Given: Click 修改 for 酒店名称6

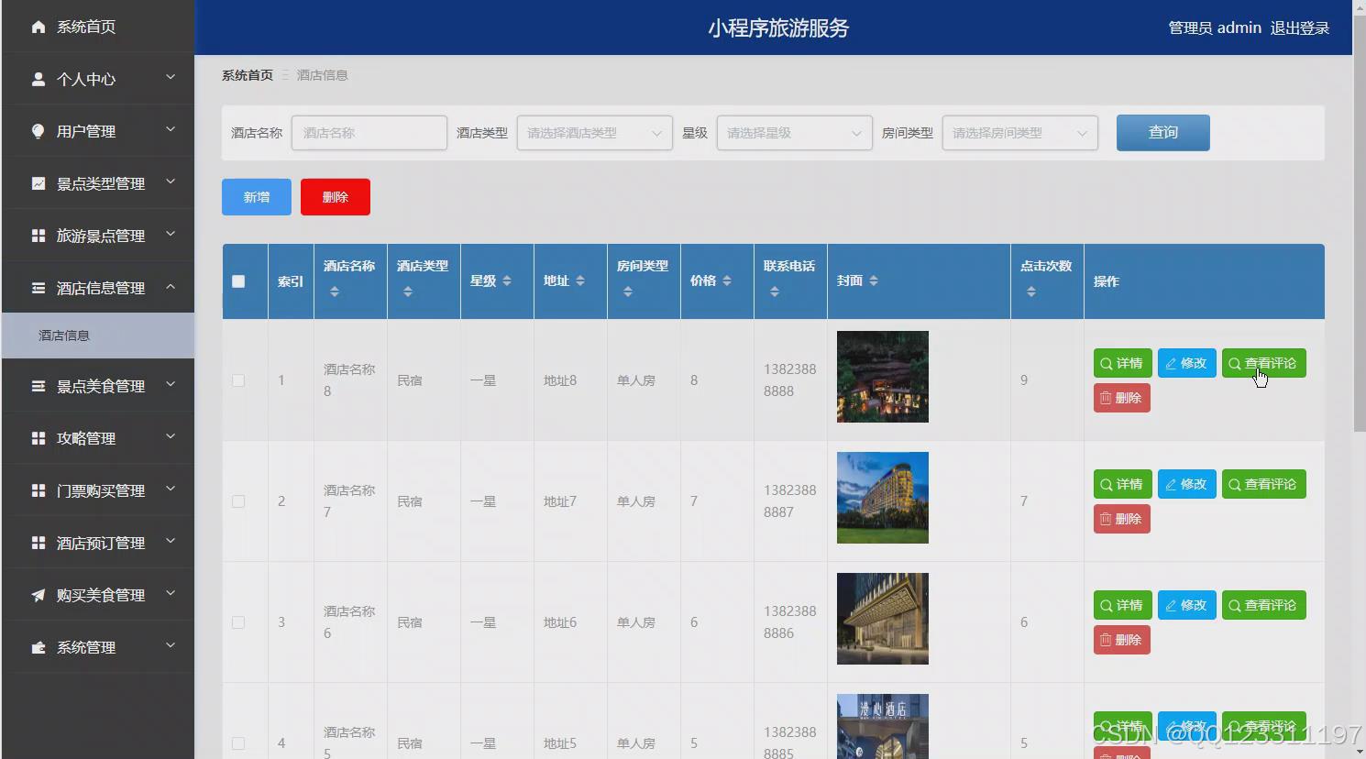Looking at the screenshot, I should [x=1186, y=605].
